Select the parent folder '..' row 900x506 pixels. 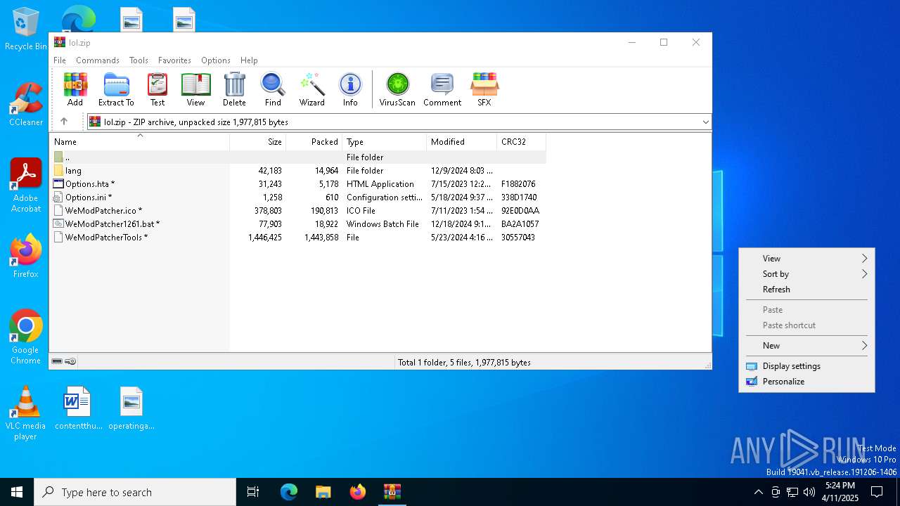pyautogui.click(x=298, y=157)
